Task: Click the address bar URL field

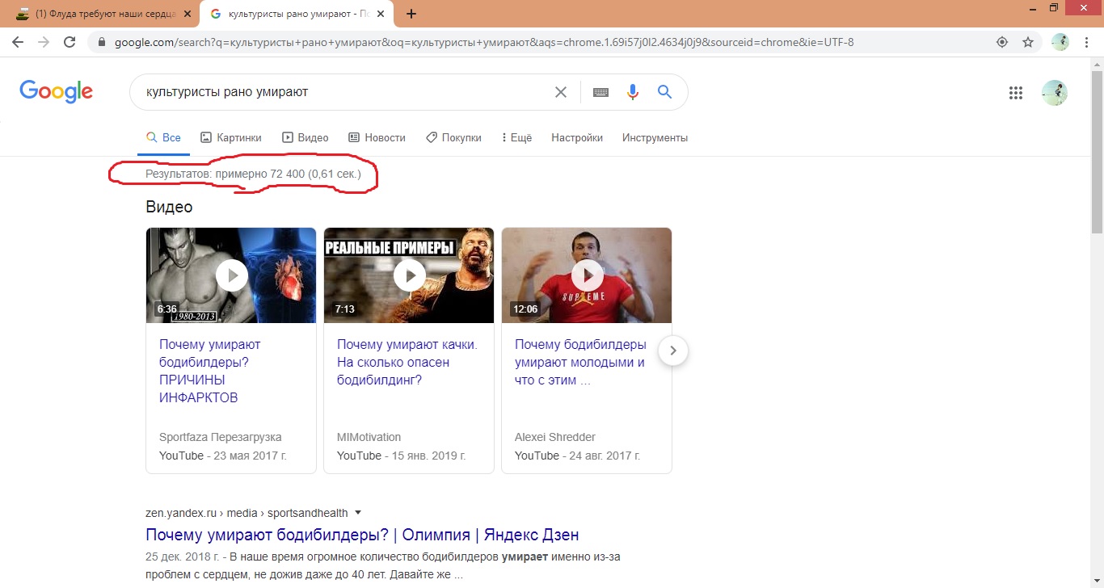Action: pos(484,42)
